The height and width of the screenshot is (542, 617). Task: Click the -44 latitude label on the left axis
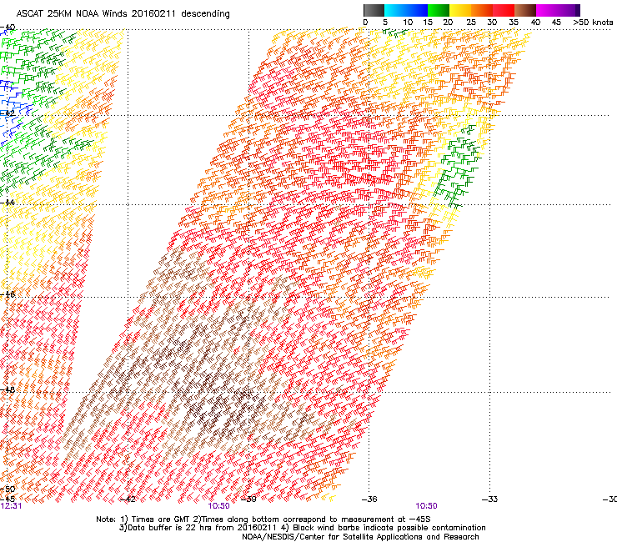tap(8, 203)
